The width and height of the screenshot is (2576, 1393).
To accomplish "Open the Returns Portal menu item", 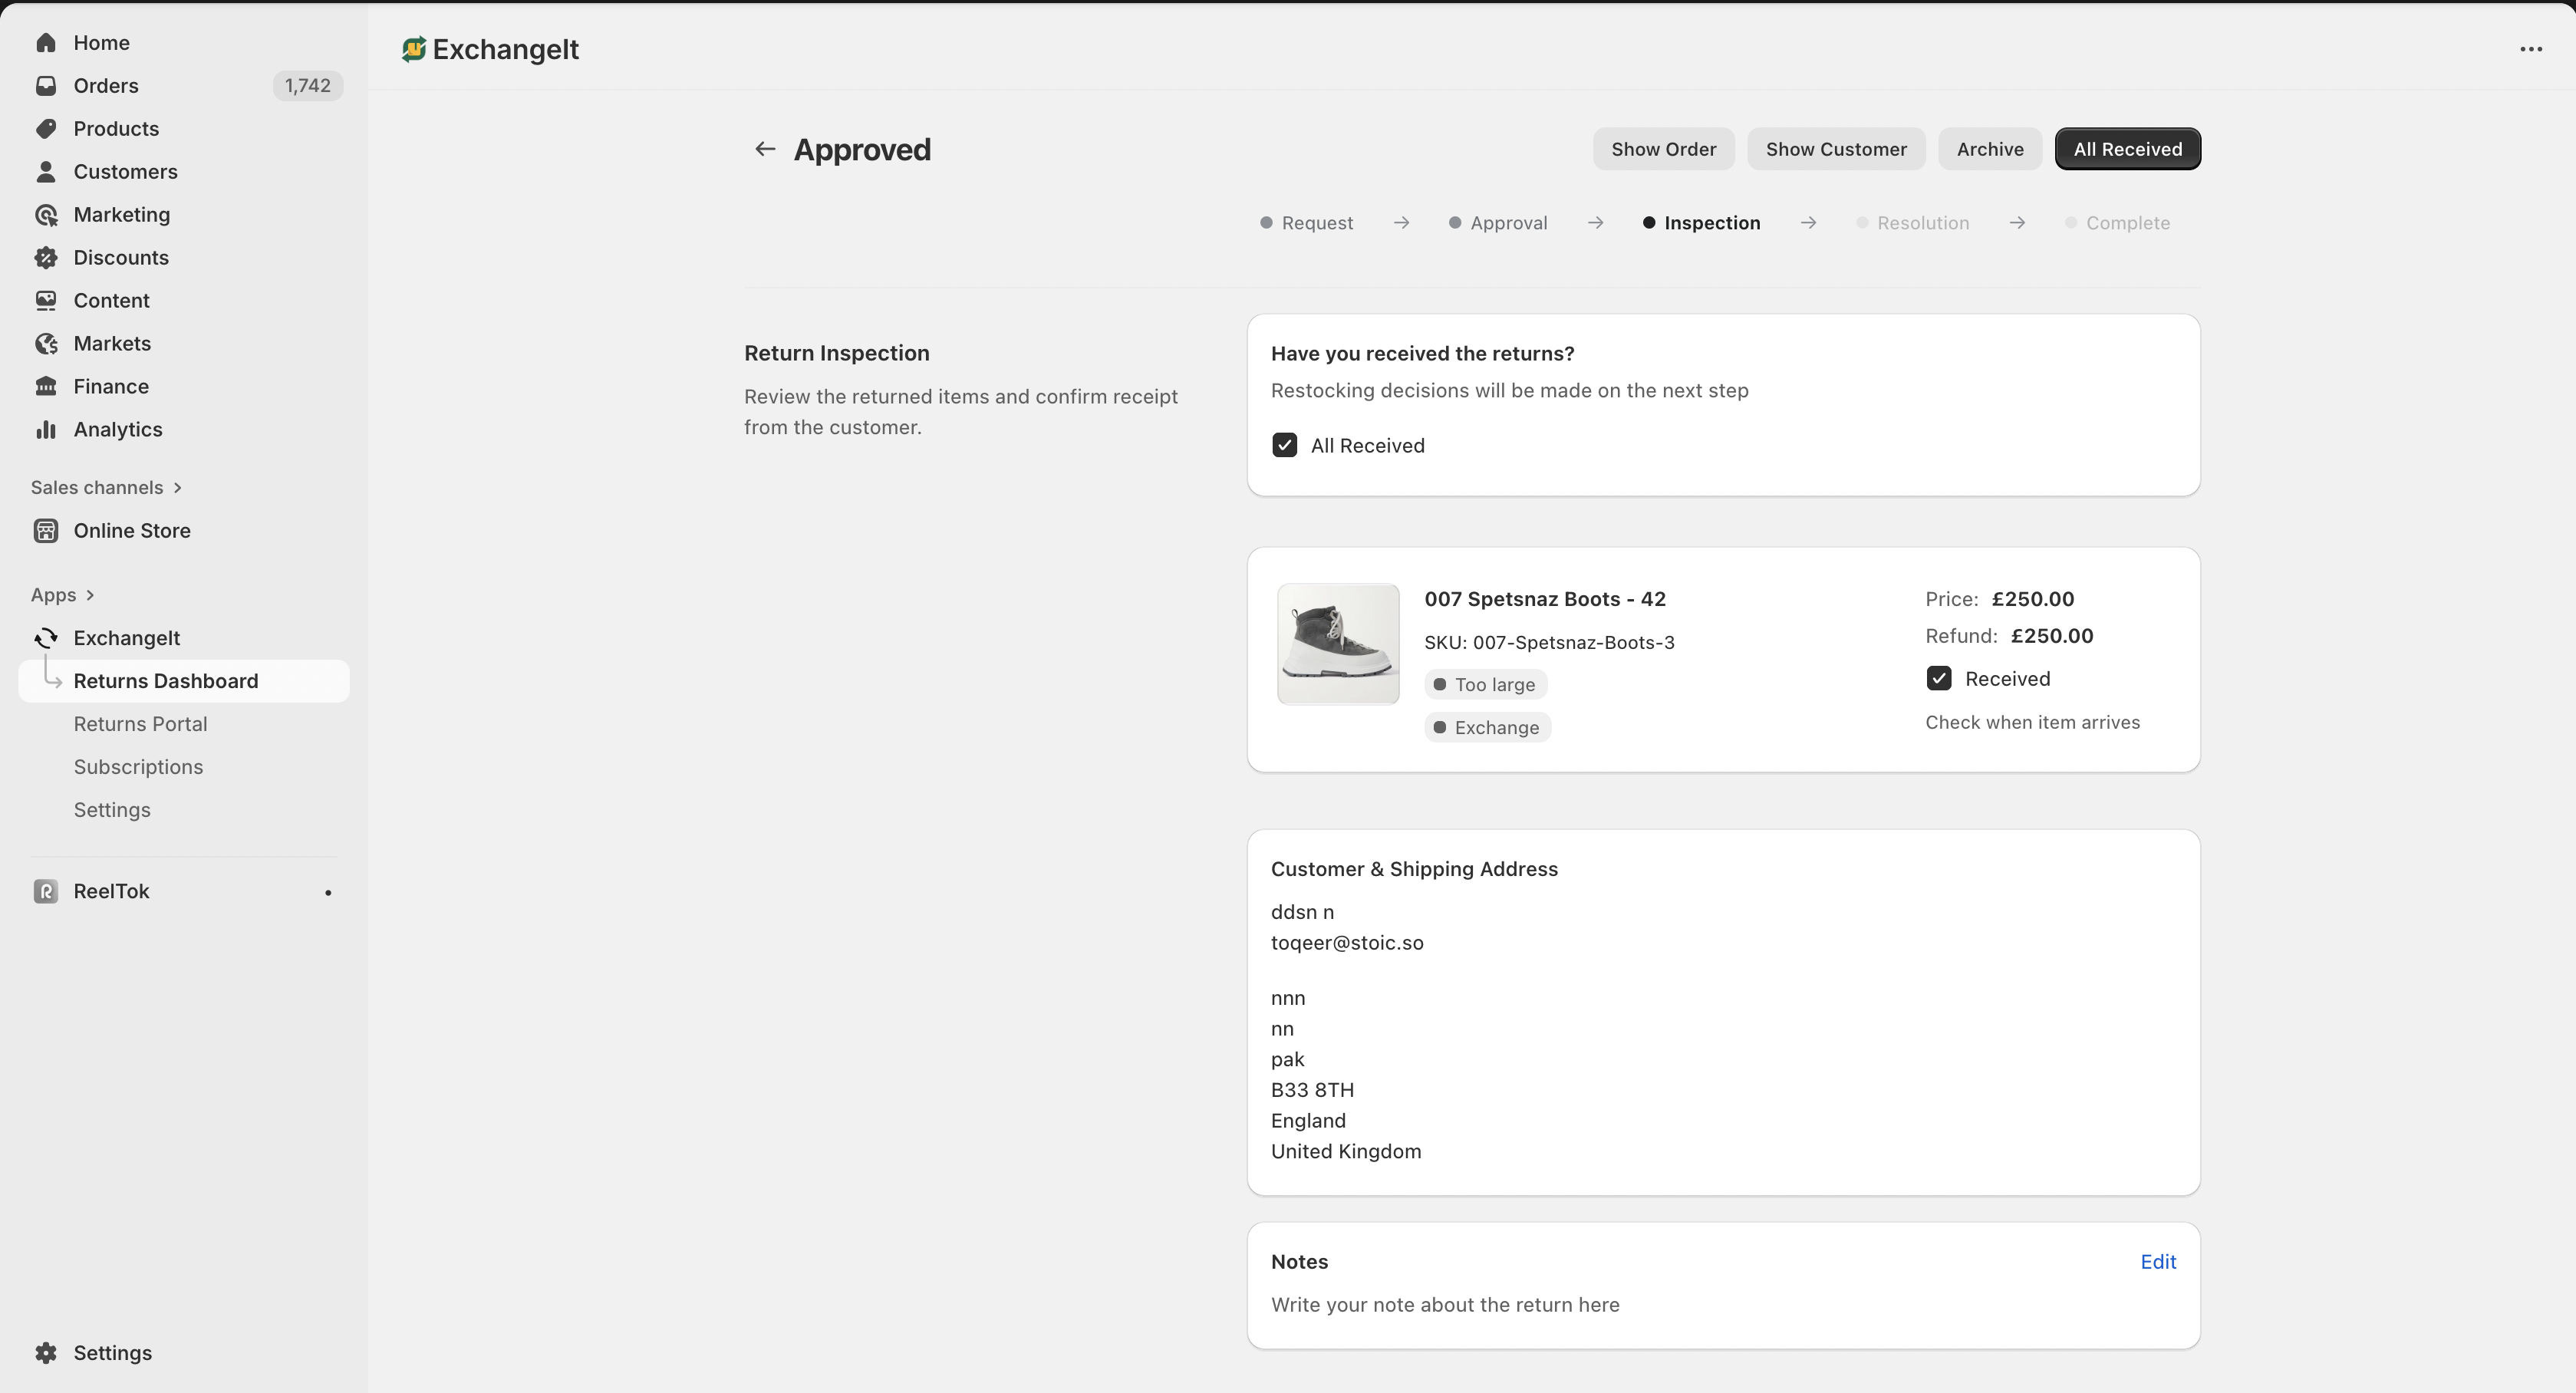I will [x=140, y=724].
